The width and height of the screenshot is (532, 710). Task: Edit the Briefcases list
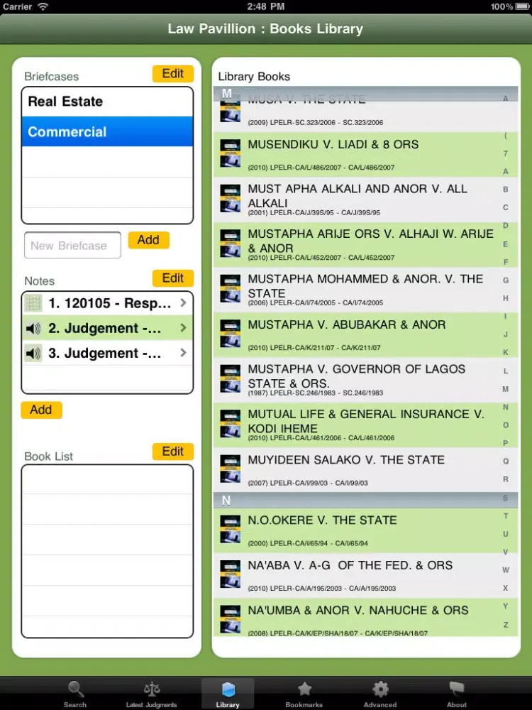pos(173,73)
